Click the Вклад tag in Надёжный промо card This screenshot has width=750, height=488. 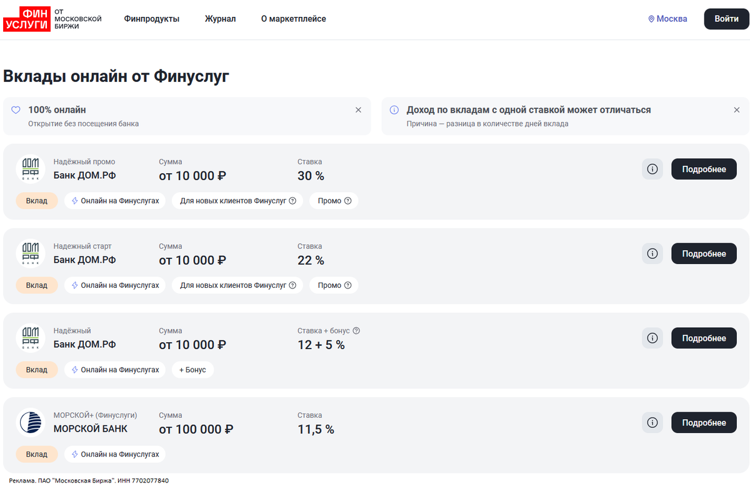tap(37, 201)
